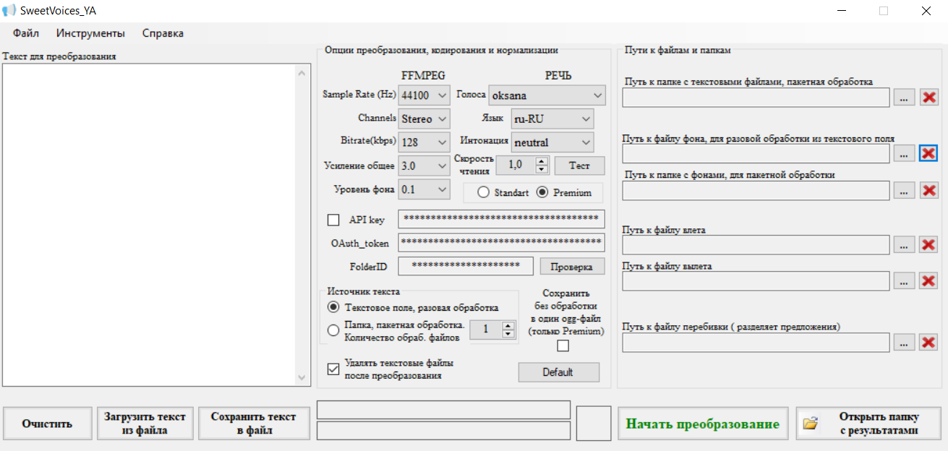Image resolution: width=948 pixels, height=451 pixels.
Task: Clear the text files folder path with red X
Action: click(928, 98)
